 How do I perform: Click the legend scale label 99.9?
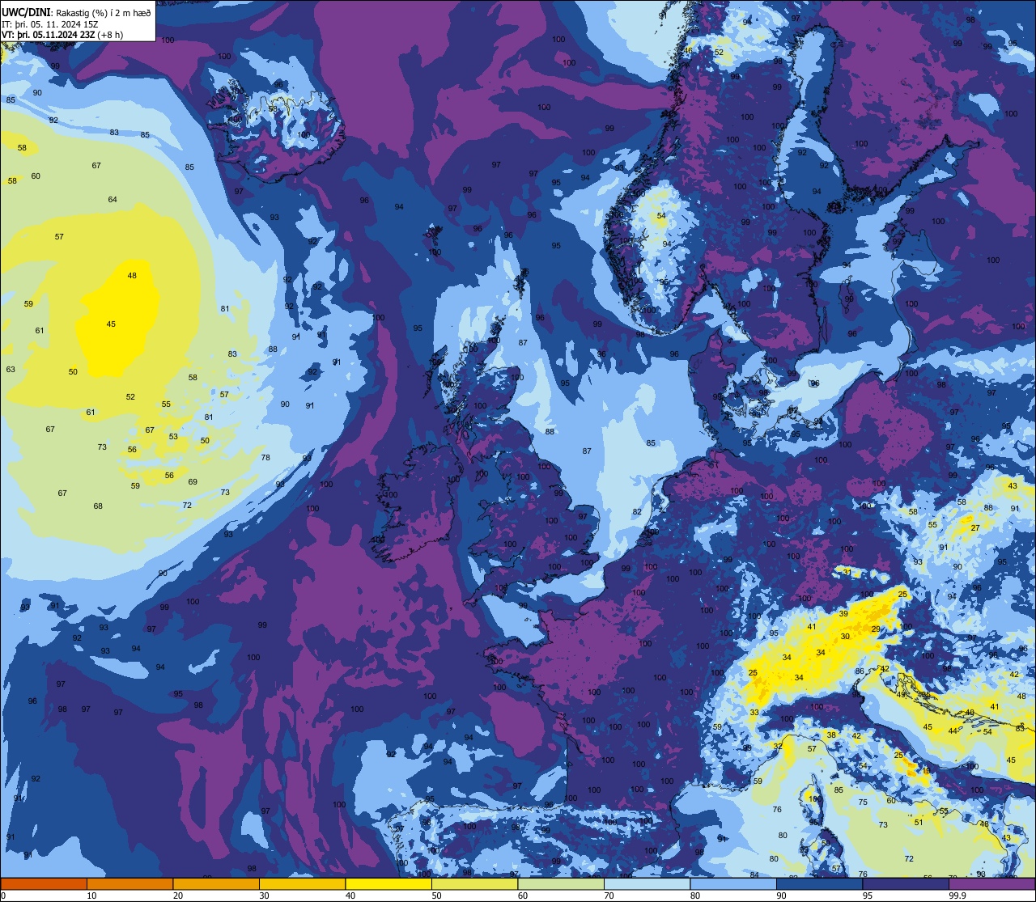point(958,896)
